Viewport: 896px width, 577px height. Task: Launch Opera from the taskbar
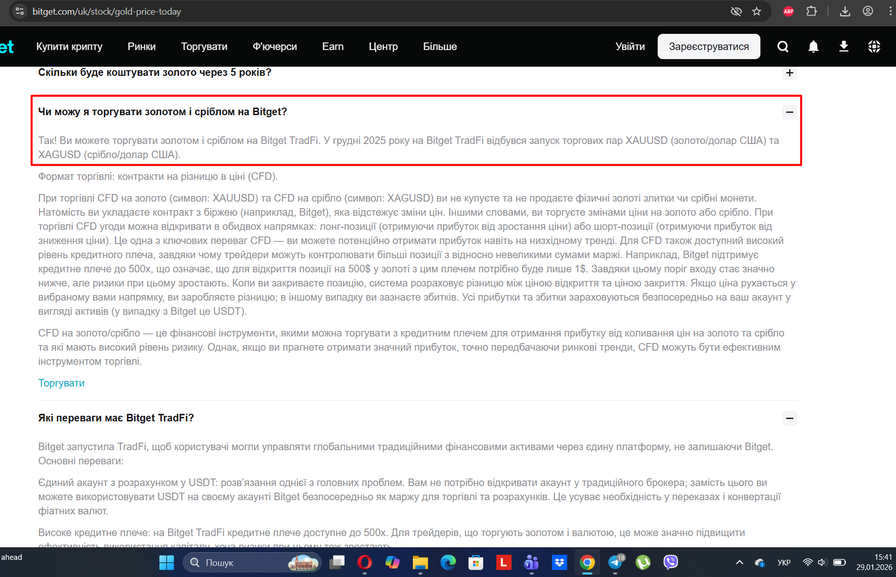(x=364, y=562)
